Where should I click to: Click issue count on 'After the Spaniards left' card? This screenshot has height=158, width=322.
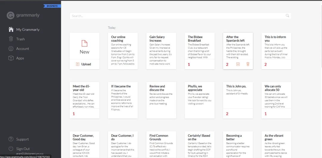point(227,64)
